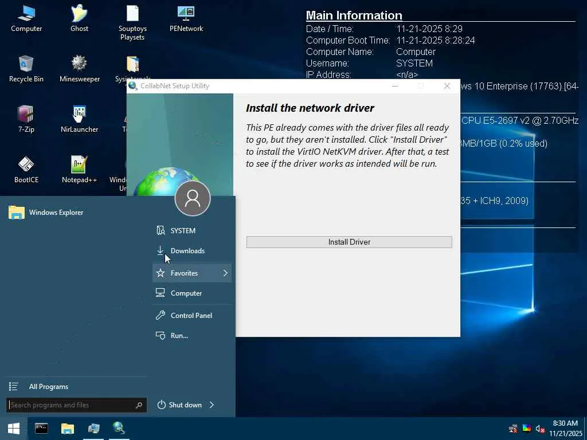Image resolution: width=587 pixels, height=440 pixels.
Task: Open the Computer desktop icon
Action: click(x=26, y=19)
